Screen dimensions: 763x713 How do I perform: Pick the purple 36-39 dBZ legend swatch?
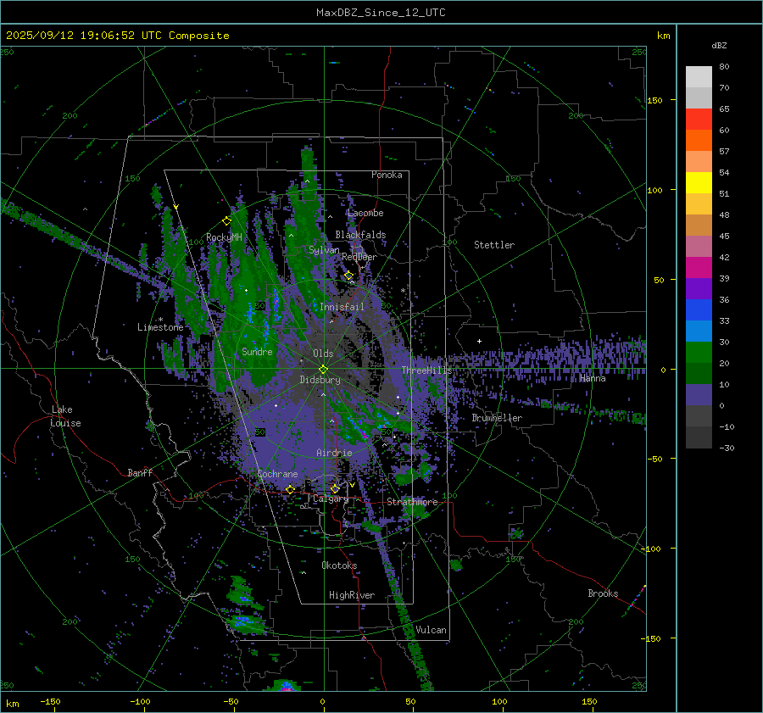point(699,288)
